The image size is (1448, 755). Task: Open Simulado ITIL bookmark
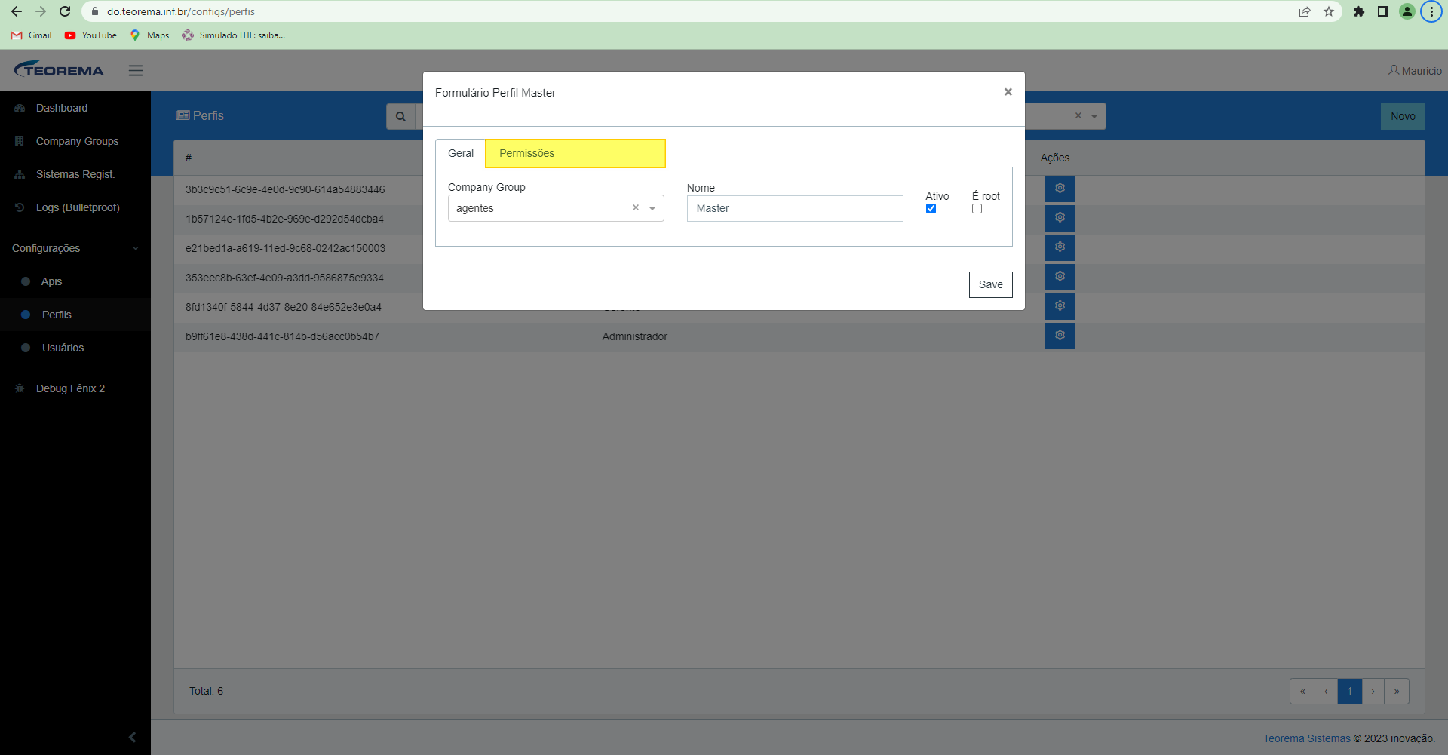pos(233,35)
